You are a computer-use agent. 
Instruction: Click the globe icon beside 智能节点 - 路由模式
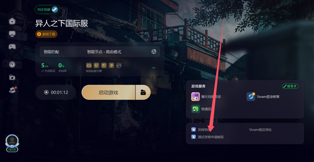[154, 52]
